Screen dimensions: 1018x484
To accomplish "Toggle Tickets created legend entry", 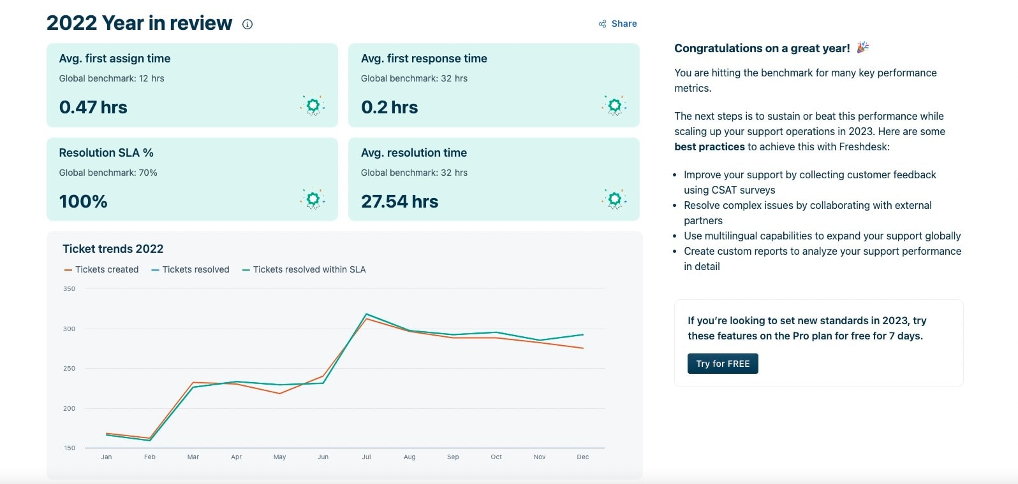I will pyautogui.click(x=101, y=269).
